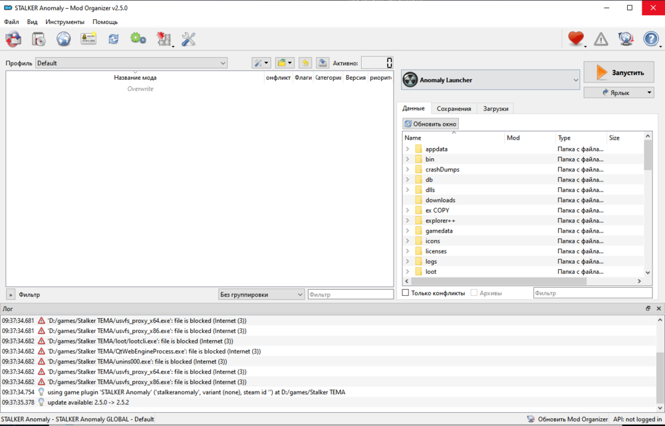Open the Профиль Default dropdown
This screenshot has width=665, height=426.
[131, 63]
